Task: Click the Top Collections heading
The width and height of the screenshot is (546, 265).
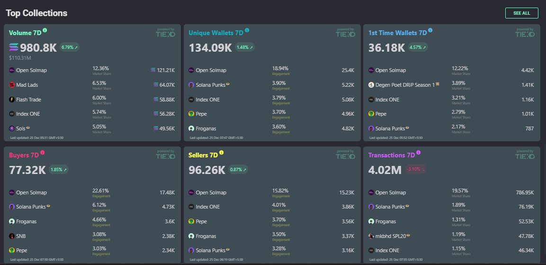Action: 36,13
